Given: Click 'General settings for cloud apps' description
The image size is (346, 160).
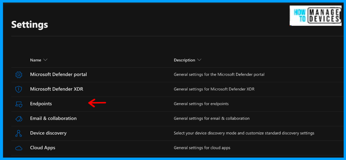Looking at the screenshot, I should [202, 148].
